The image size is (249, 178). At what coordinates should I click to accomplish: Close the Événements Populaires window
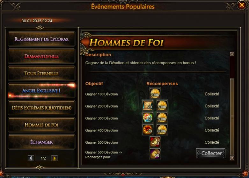pos(242,5)
